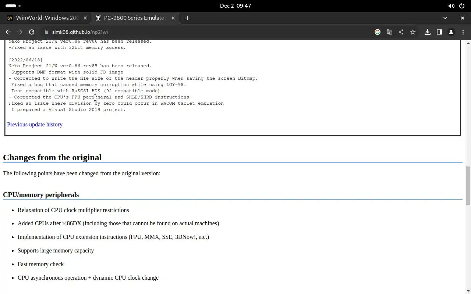Viewport: 471px width, 294px height.
Task: Click the CPU/memory peripherals heading
Action: click(41, 195)
